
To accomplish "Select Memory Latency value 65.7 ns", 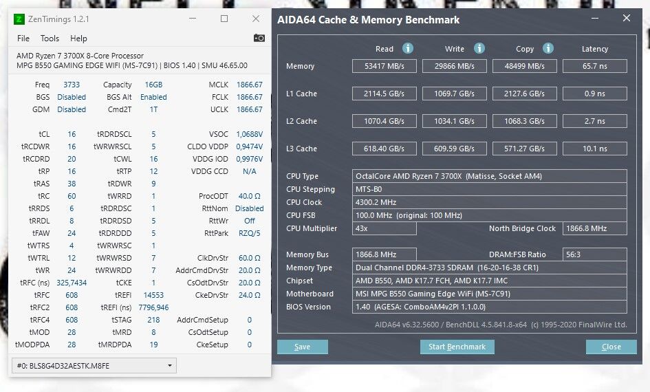I will [595, 66].
